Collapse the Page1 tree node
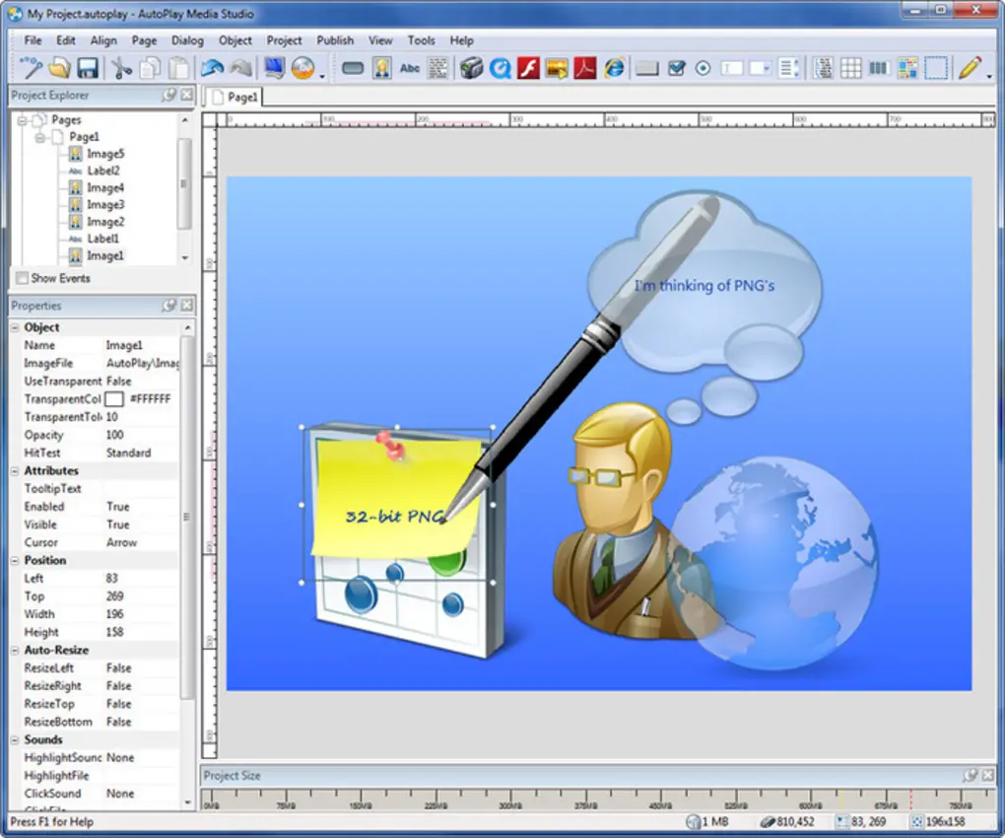This screenshot has height=838, width=1005. (x=39, y=137)
